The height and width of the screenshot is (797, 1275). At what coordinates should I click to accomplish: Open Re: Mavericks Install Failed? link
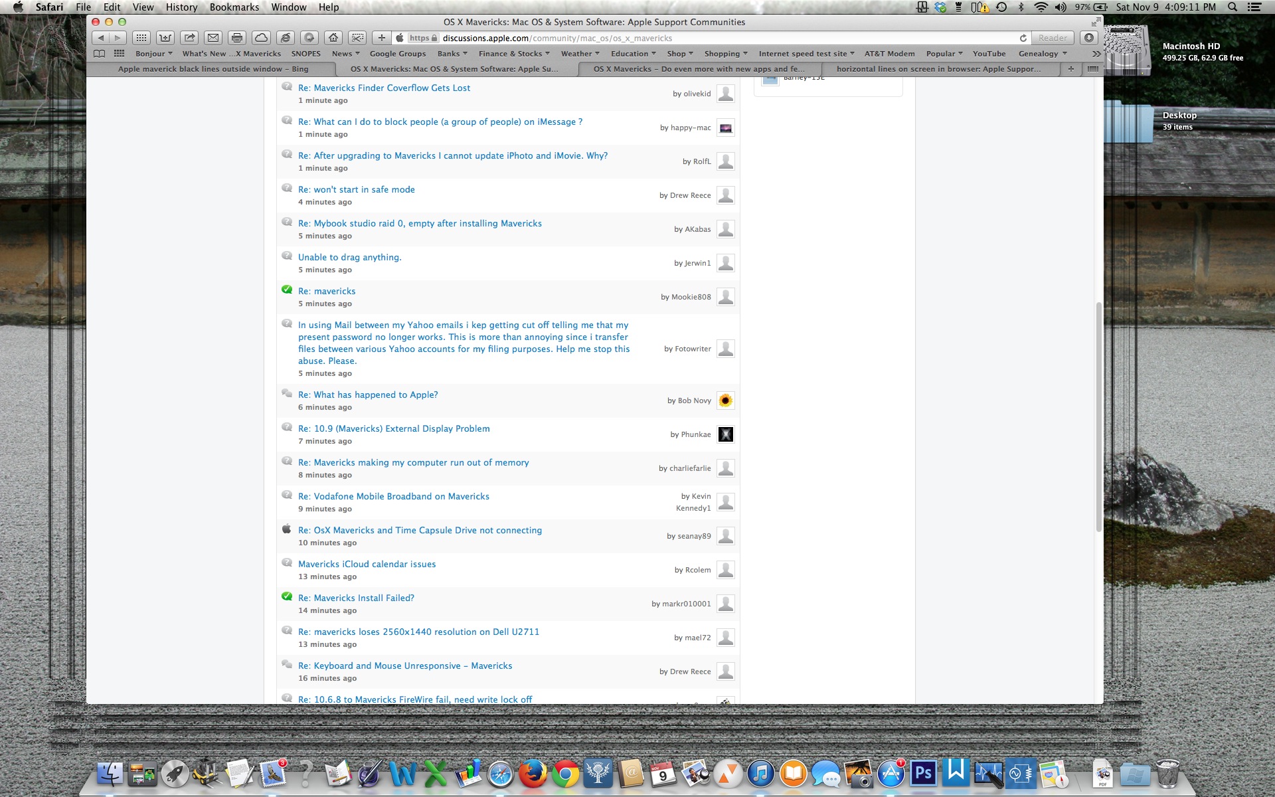pyautogui.click(x=356, y=598)
